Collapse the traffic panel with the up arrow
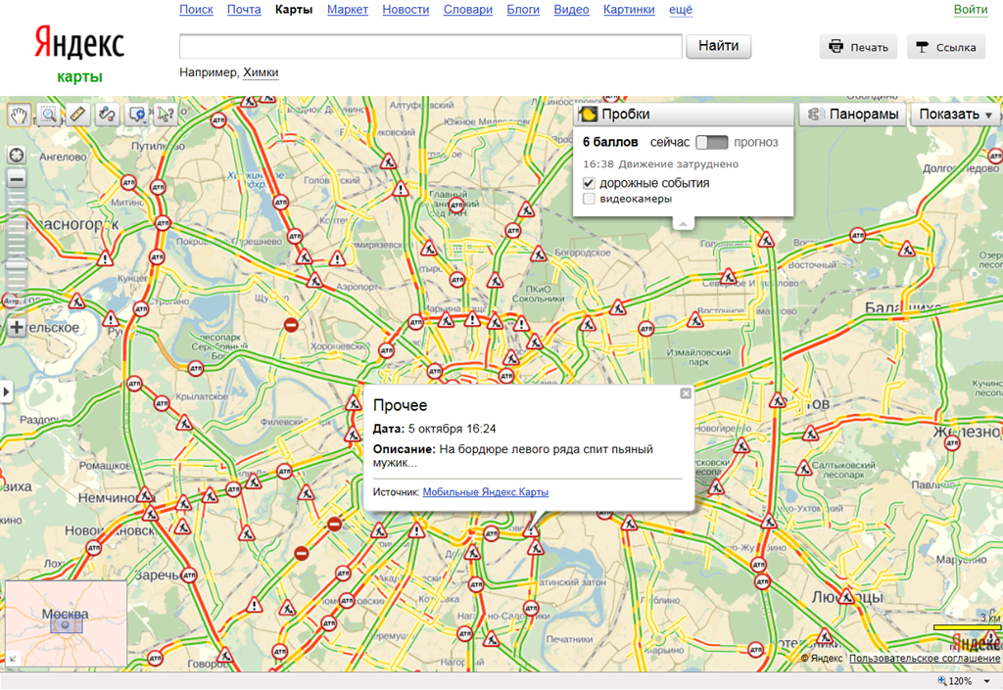This screenshot has height=690, width=1003. 683,223
